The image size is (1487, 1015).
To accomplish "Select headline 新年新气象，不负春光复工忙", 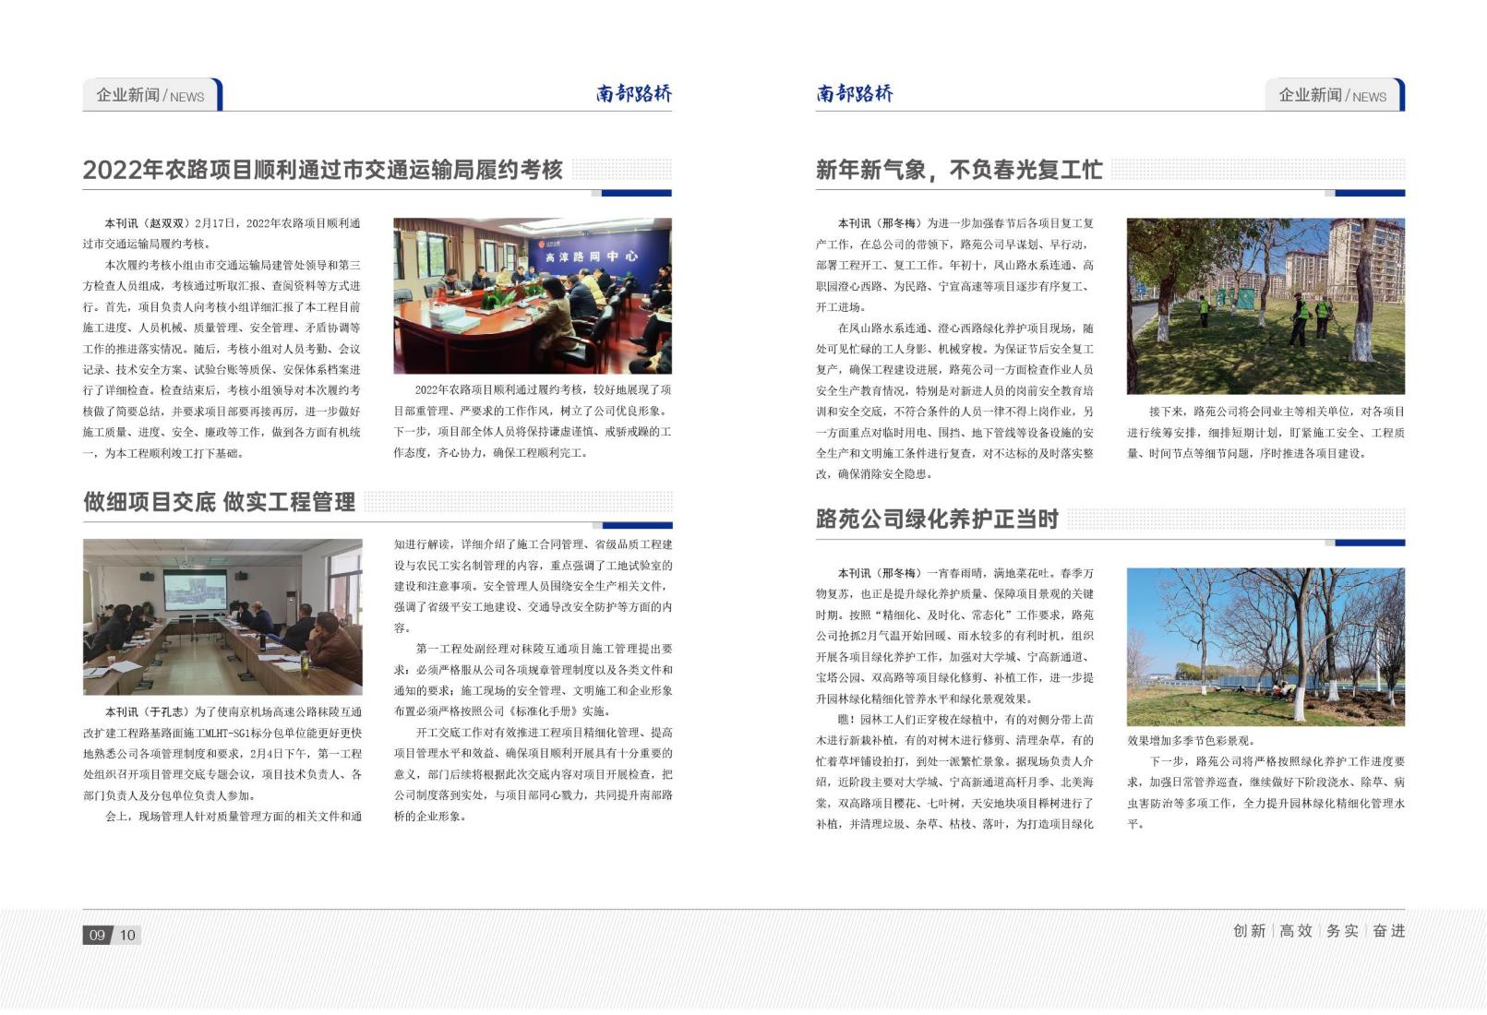I will [x=959, y=170].
